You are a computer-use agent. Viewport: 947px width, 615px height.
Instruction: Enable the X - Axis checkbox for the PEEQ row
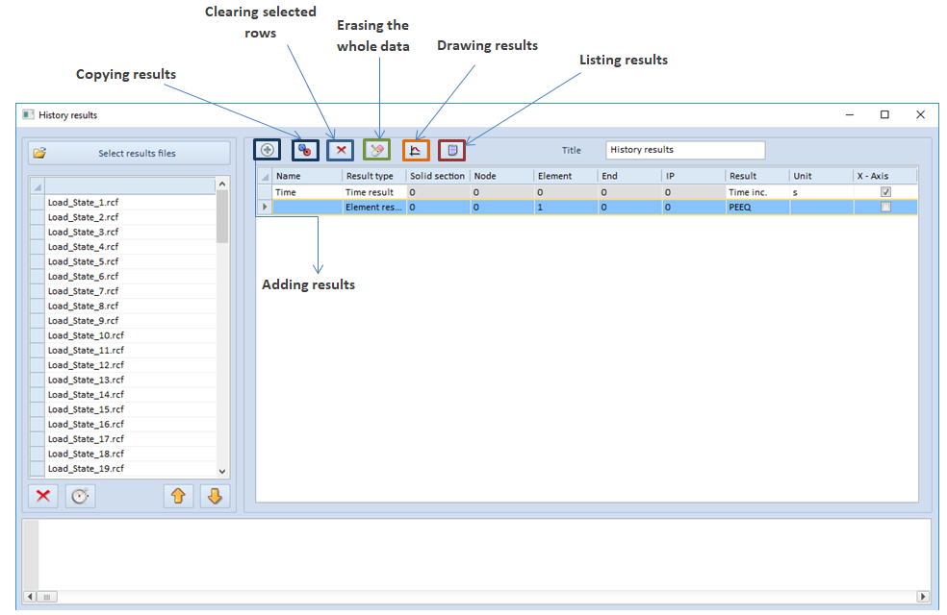pos(885,207)
